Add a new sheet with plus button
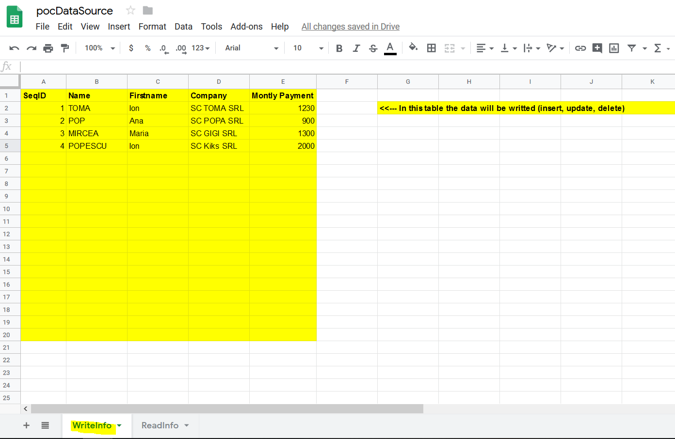This screenshot has height=439, width=675. tap(26, 425)
